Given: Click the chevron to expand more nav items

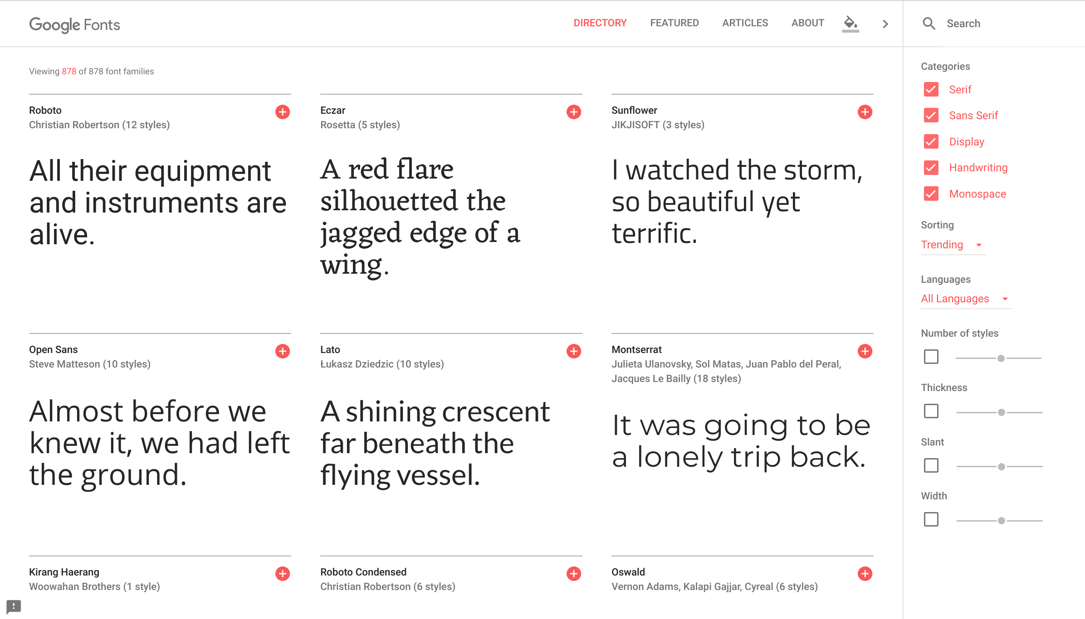Looking at the screenshot, I should tap(885, 24).
